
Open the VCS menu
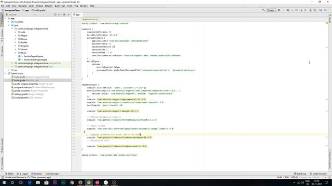(x=76, y=6)
